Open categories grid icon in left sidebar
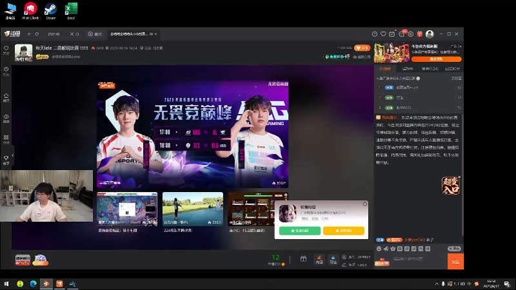Image resolution: width=516 pixels, height=290 pixels. click(x=6, y=139)
